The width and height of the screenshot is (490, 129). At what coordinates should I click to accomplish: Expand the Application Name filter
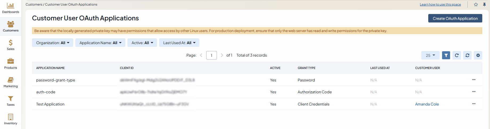coord(100,43)
